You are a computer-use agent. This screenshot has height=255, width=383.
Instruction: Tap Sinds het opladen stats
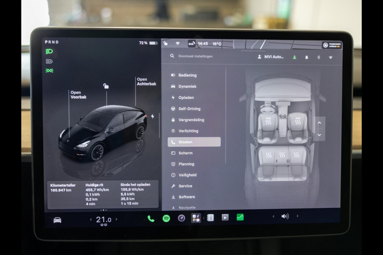click(135, 194)
